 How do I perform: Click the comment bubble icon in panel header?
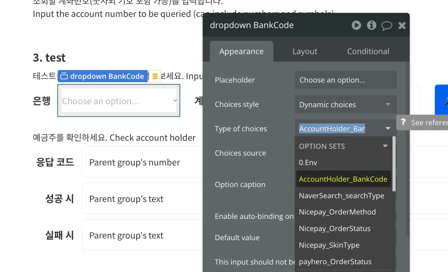pos(386,26)
